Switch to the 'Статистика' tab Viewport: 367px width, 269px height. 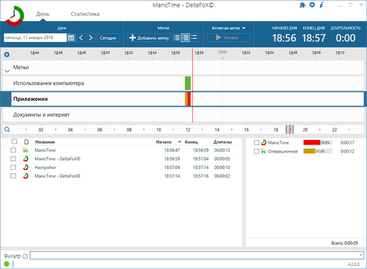pyautogui.click(x=85, y=14)
